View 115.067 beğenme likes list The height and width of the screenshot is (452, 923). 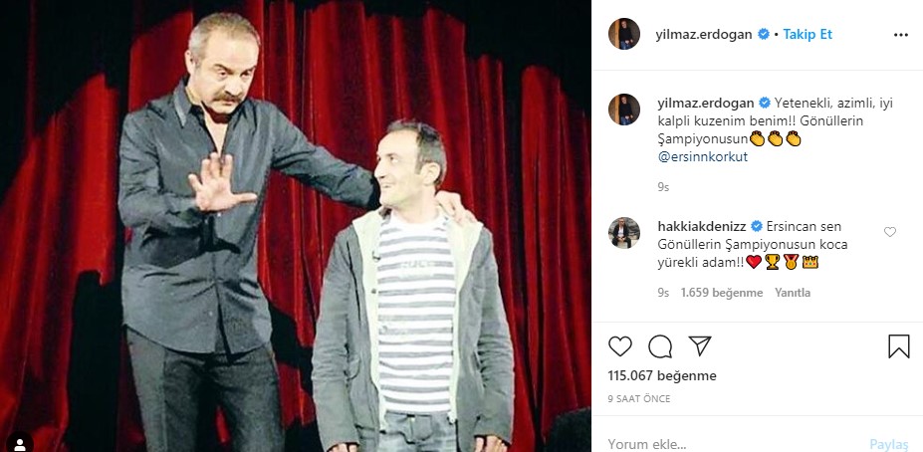coord(662,375)
